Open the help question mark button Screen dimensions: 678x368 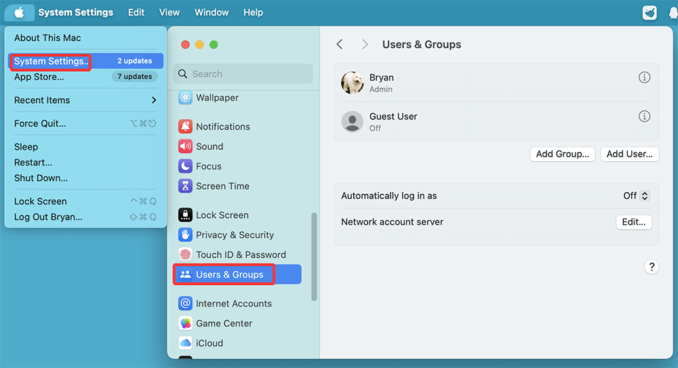coord(652,267)
